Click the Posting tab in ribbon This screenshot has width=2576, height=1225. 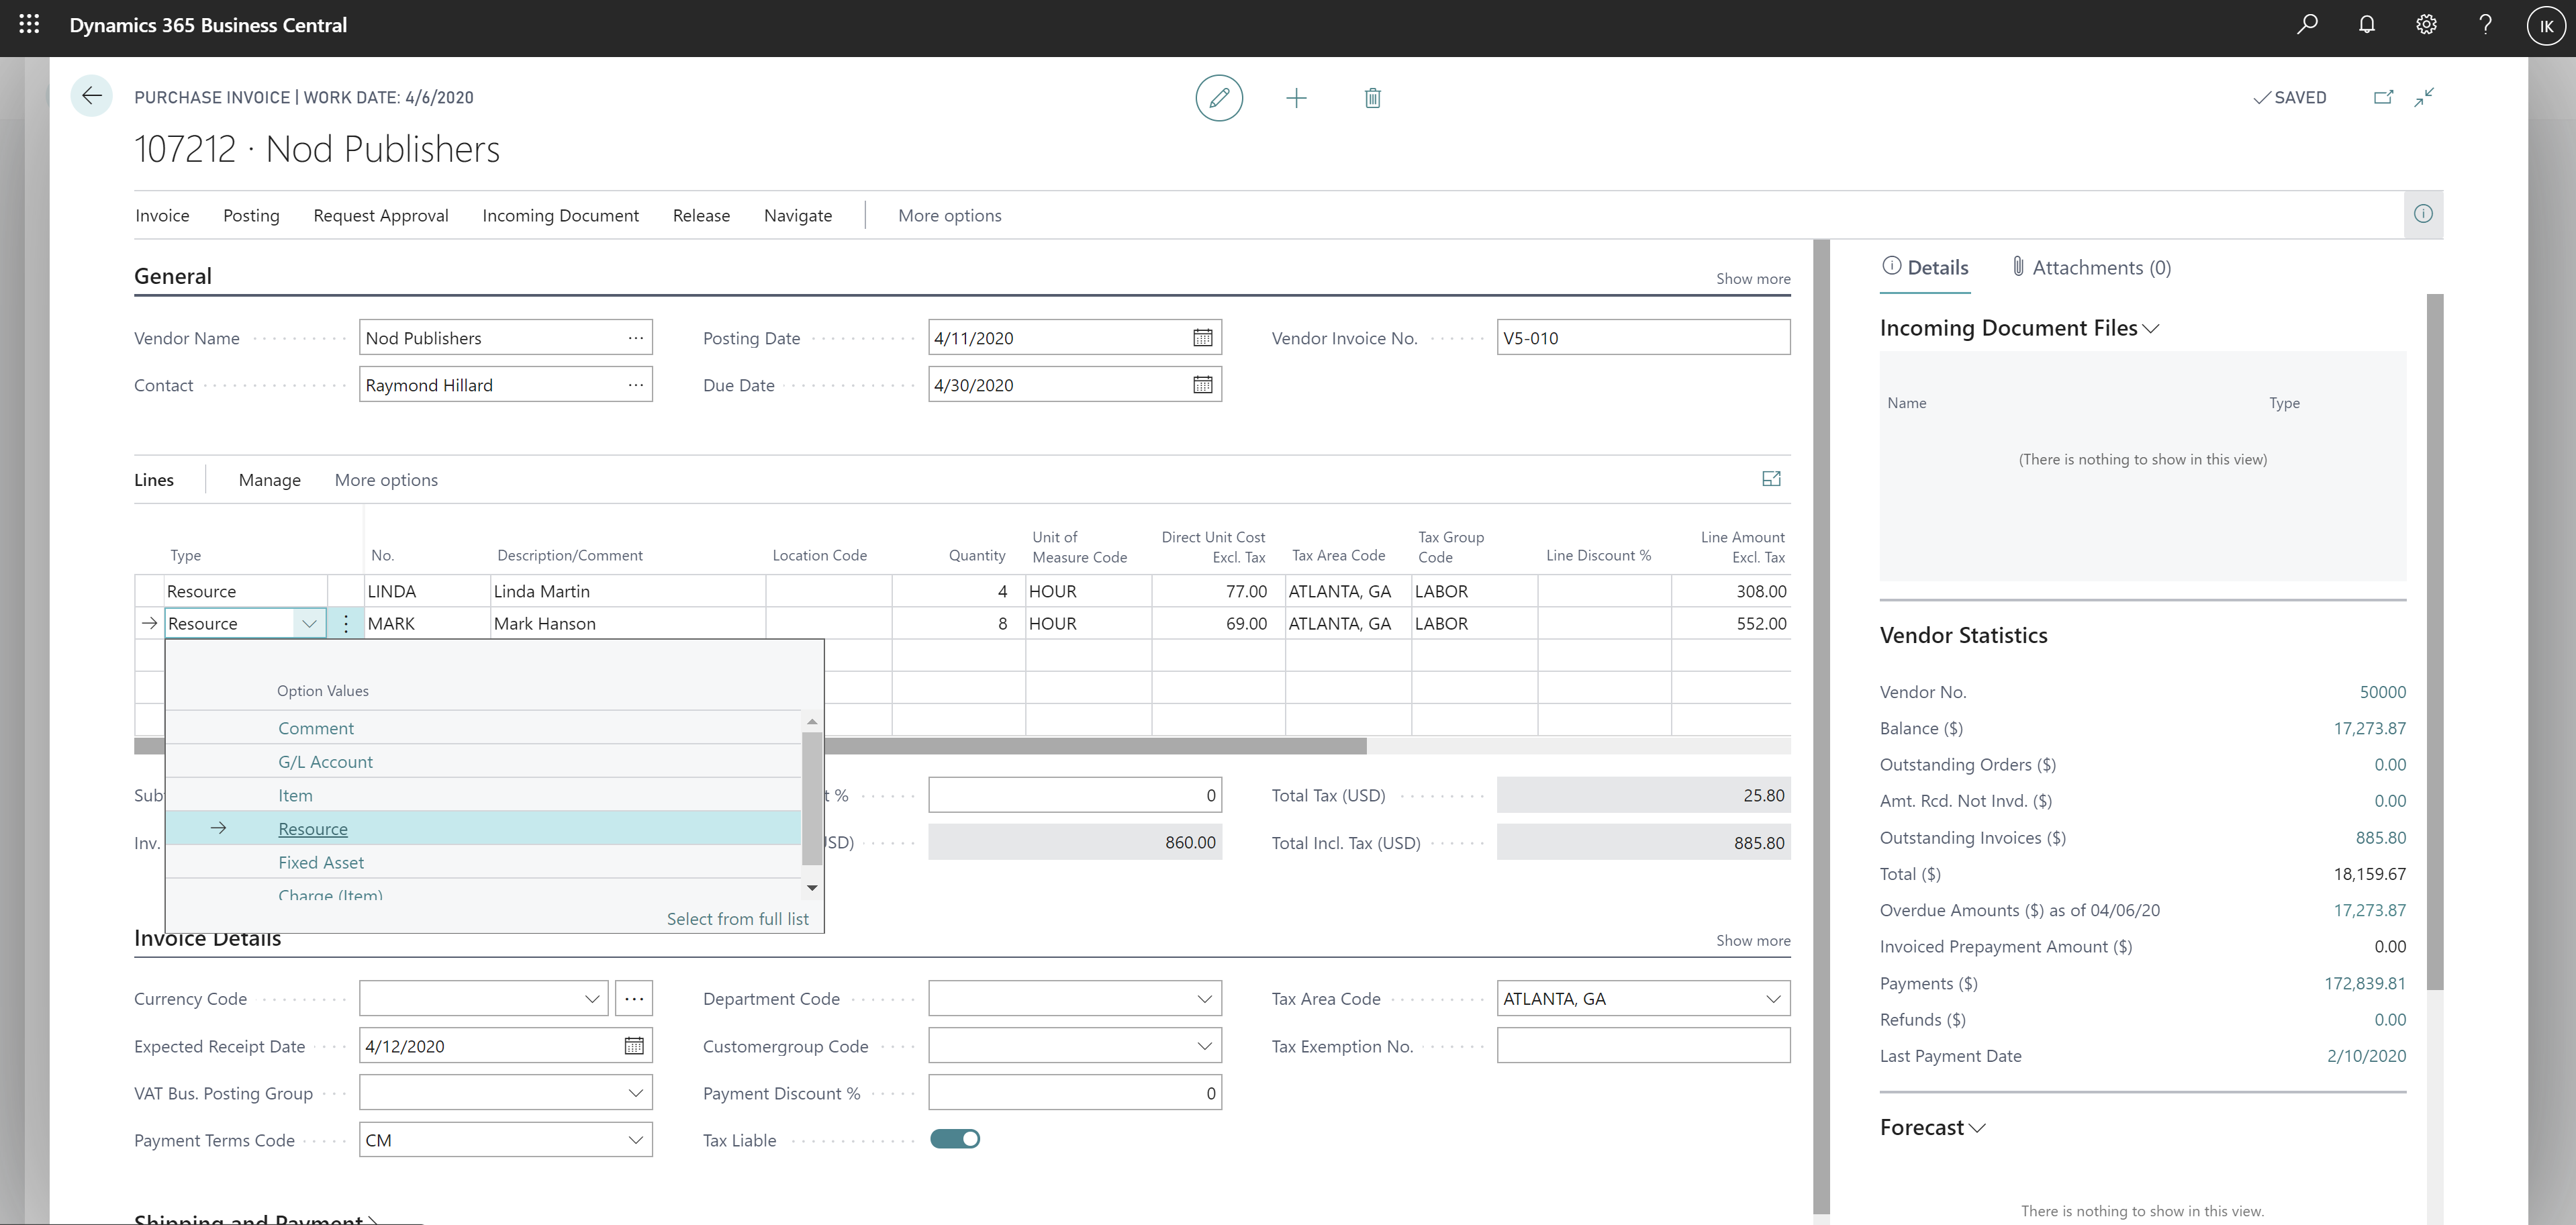pyautogui.click(x=250, y=215)
